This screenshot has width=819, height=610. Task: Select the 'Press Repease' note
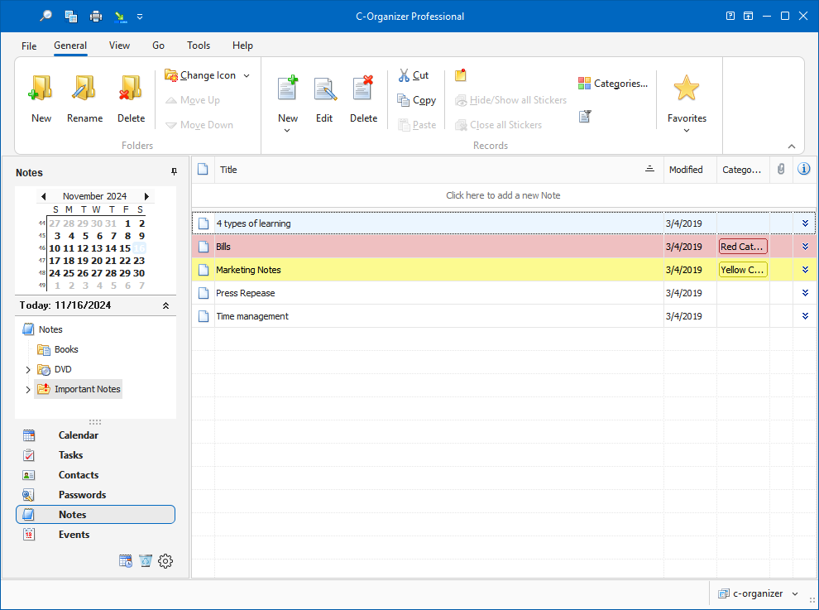click(x=504, y=293)
